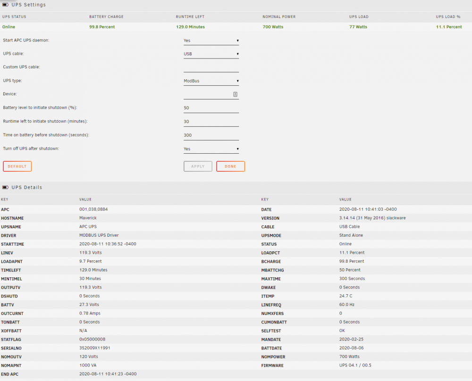This screenshot has width=472, height=381.
Task: Select the 77 Watts UPS load value
Action: 358,27
